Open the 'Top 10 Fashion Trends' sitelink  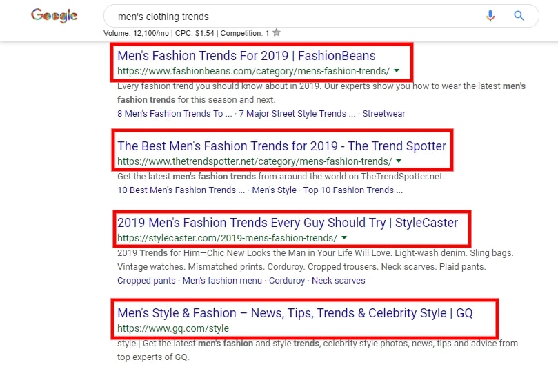pos(353,190)
